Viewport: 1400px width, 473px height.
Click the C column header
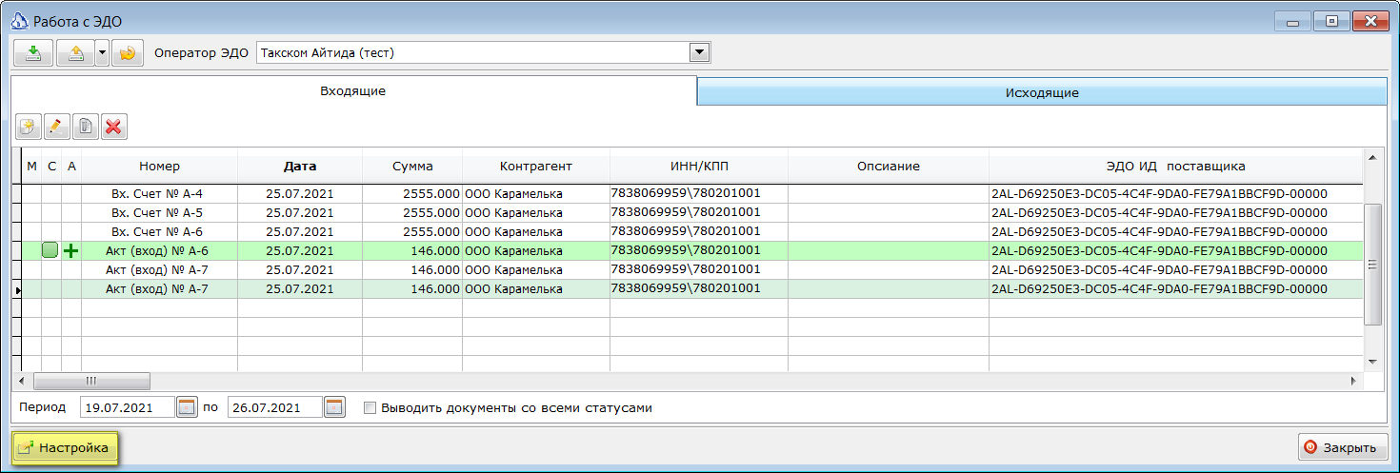tap(51, 166)
